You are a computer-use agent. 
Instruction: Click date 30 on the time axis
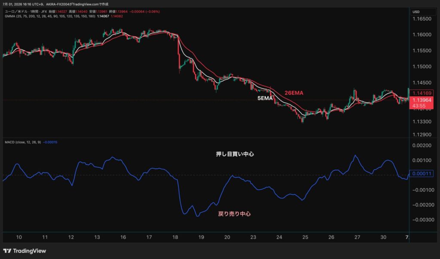tap(383, 237)
